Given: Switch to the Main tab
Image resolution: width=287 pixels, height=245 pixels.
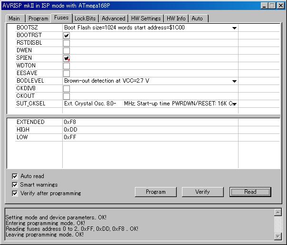Looking at the screenshot, I should [14, 19].
